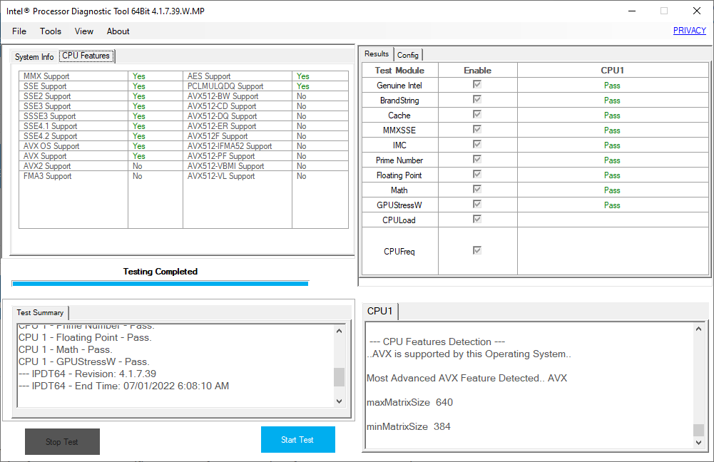Toggle the CPUFreq enable checkbox
This screenshot has width=714, height=462.
point(477,250)
